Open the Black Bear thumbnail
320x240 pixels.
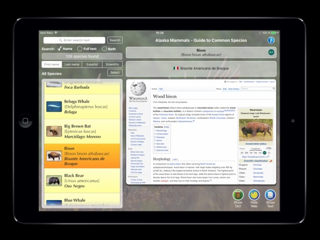click(x=54, y=181)
